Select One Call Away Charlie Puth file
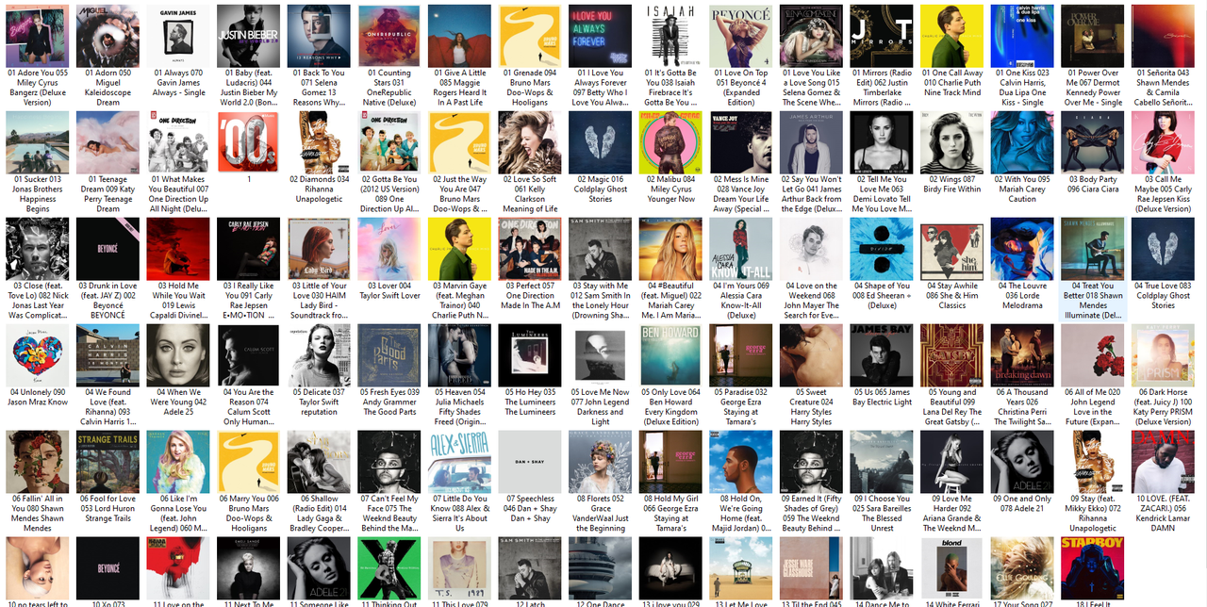This screenshot has width=1207, height=607. click(952, 52)
